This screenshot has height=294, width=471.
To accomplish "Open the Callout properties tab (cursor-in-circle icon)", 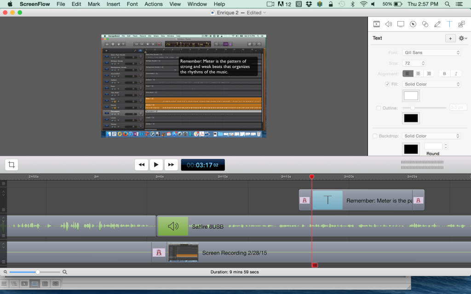I will click(413, 24).
